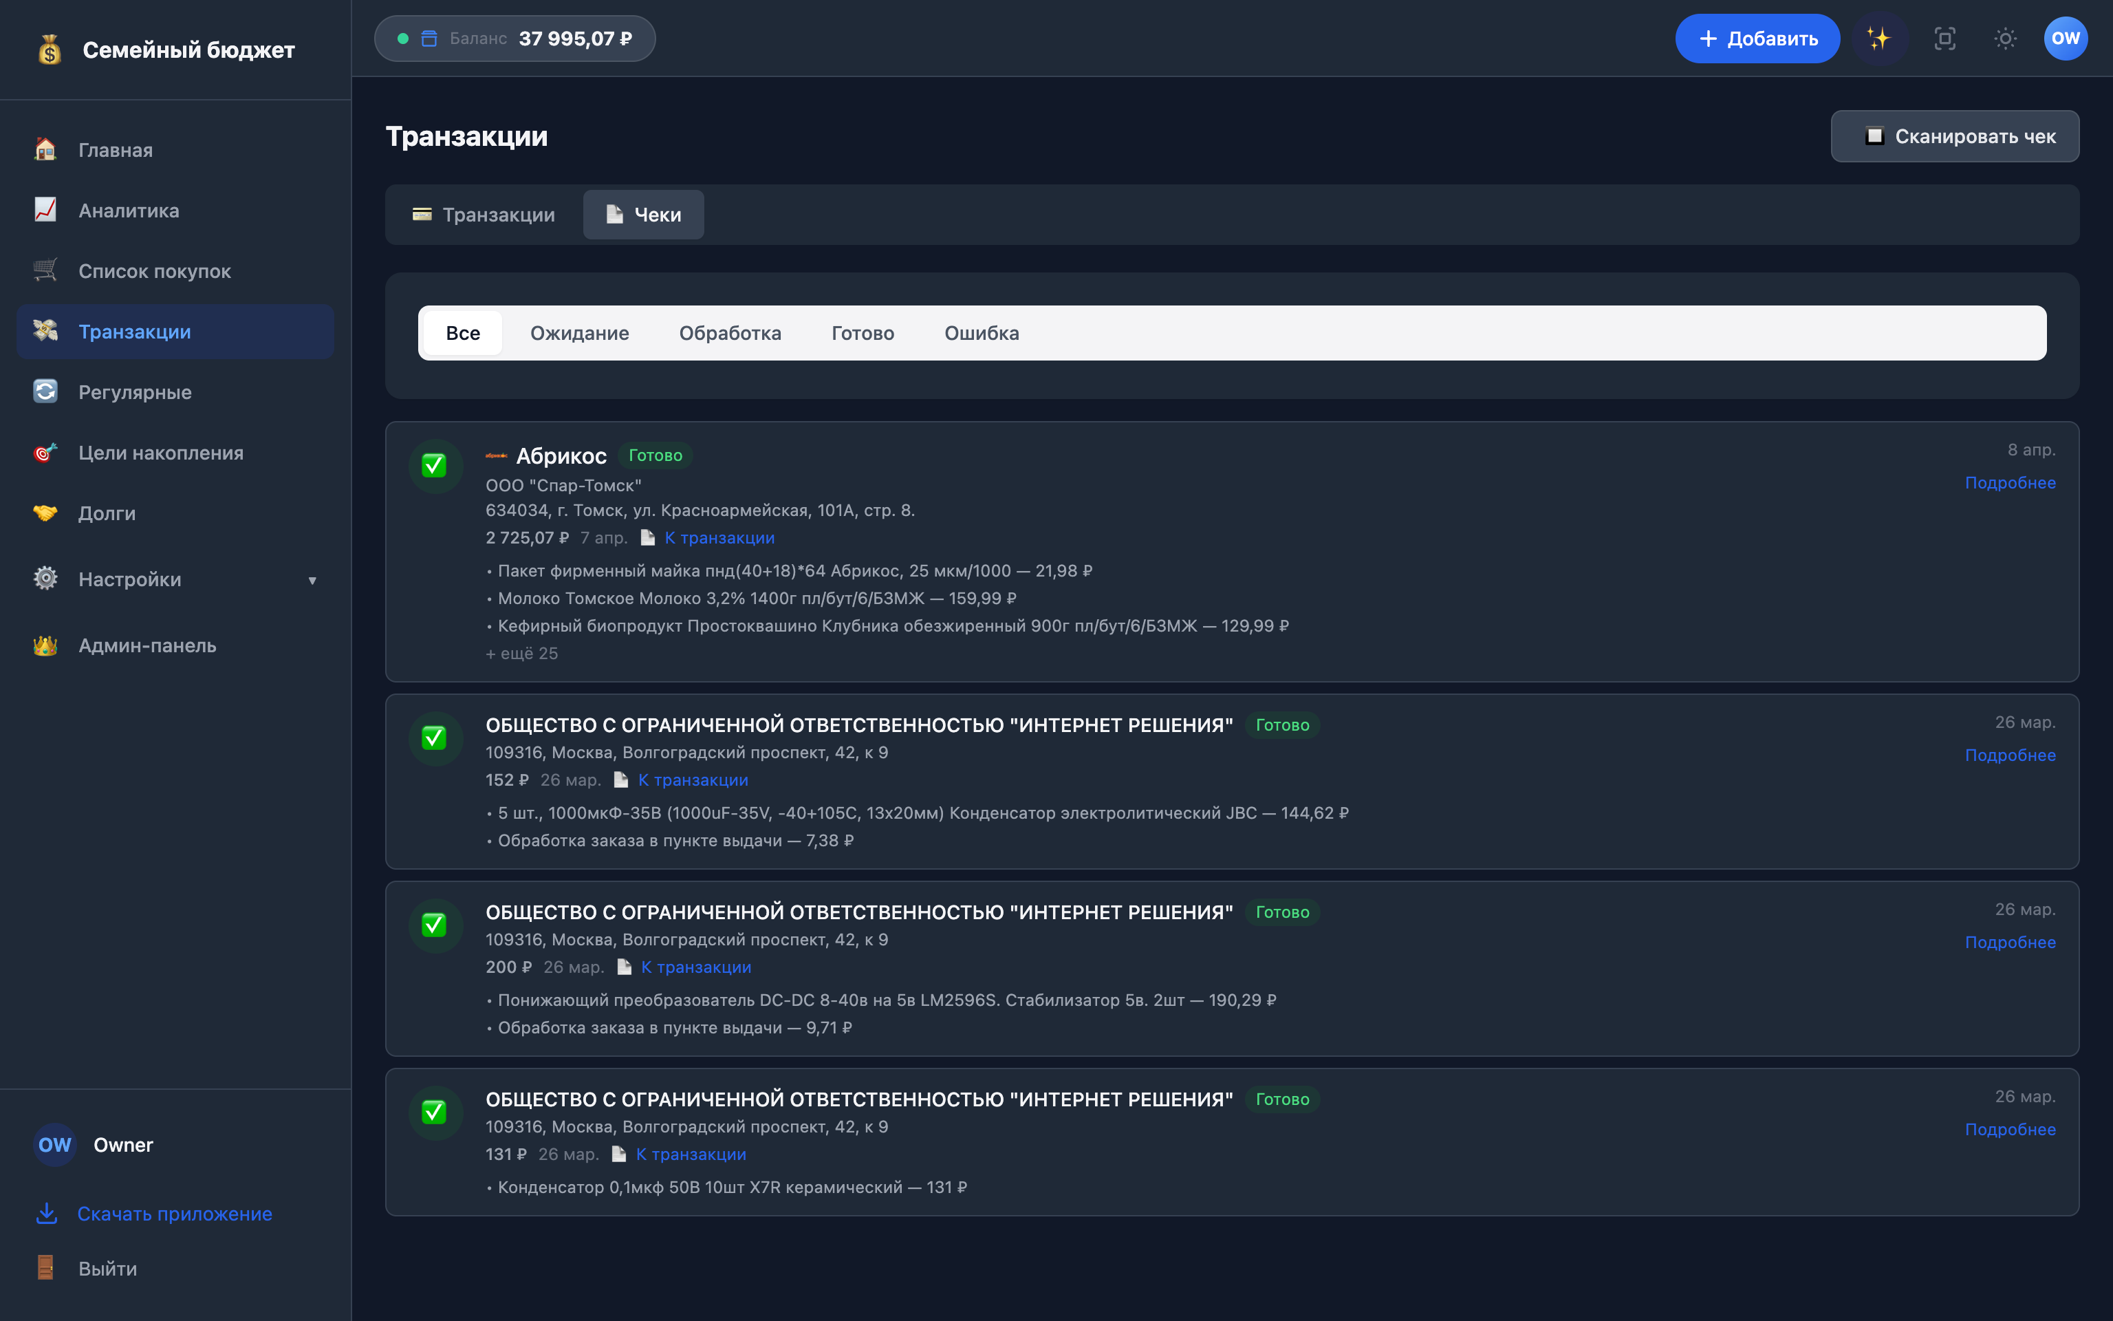Open Главная from the sidebar
This screenshot has height=1321, width=2113.
coord(175,150)
